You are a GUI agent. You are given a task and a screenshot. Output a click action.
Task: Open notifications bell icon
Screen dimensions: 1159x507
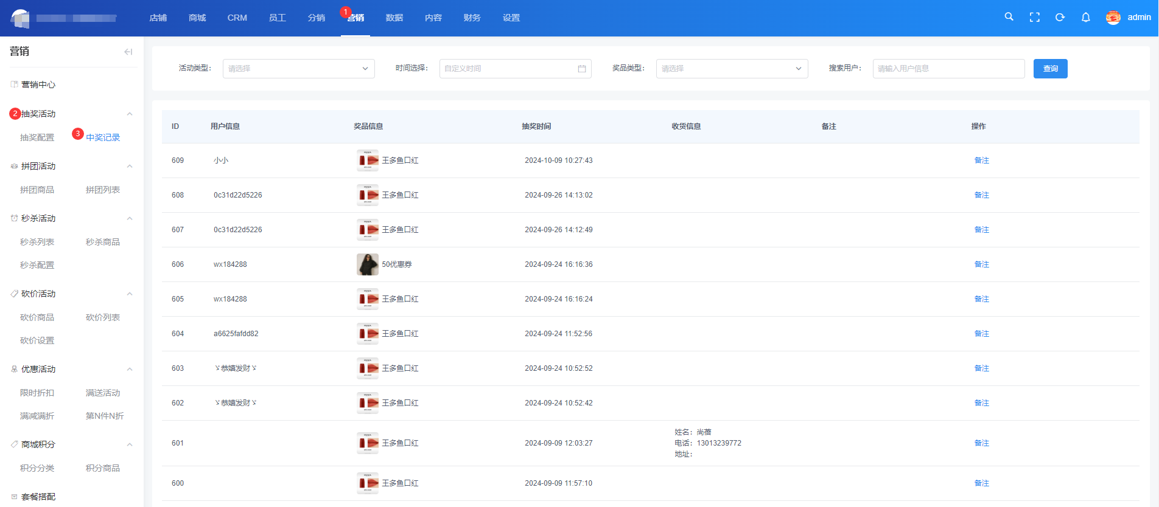(x=1085, y=17)
